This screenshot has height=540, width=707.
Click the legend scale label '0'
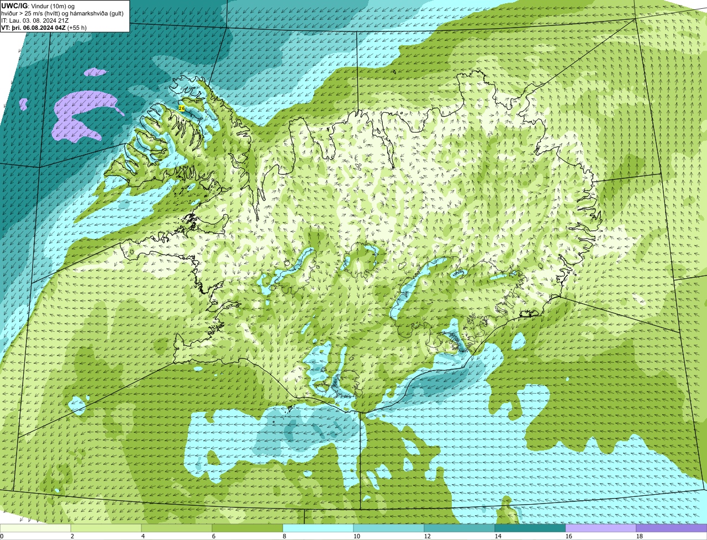pos(2,536)
